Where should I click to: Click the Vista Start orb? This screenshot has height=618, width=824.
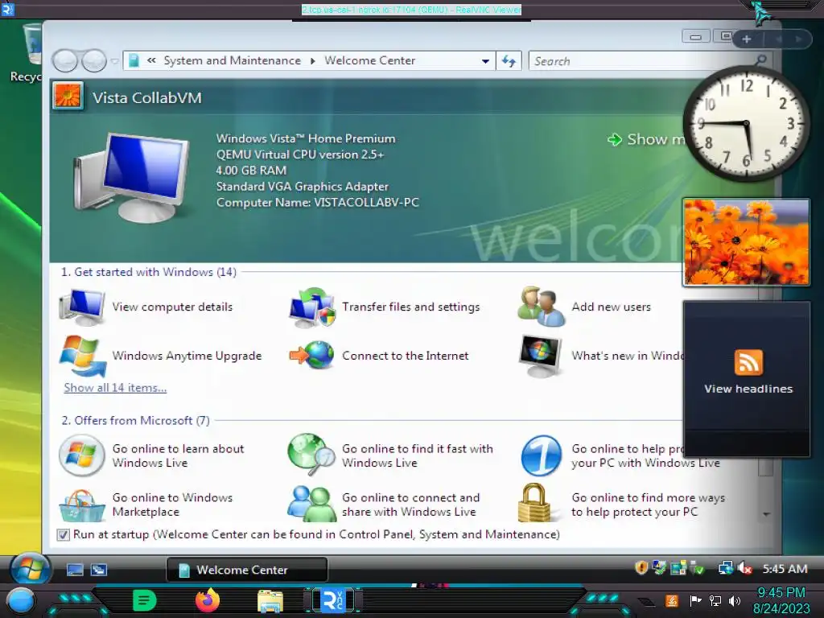point(30,569)
